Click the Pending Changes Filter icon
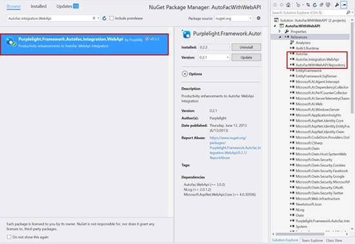This screenshot has width=355, height=244. (x=298, y=5)
